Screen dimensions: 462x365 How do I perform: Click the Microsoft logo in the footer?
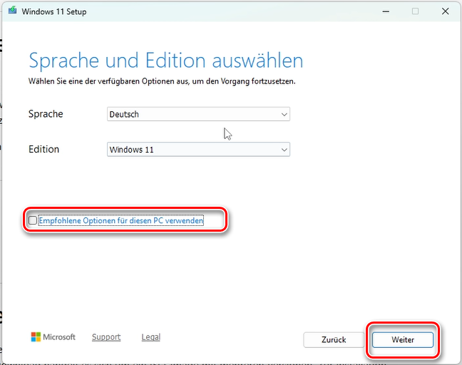tap(53, 337)
